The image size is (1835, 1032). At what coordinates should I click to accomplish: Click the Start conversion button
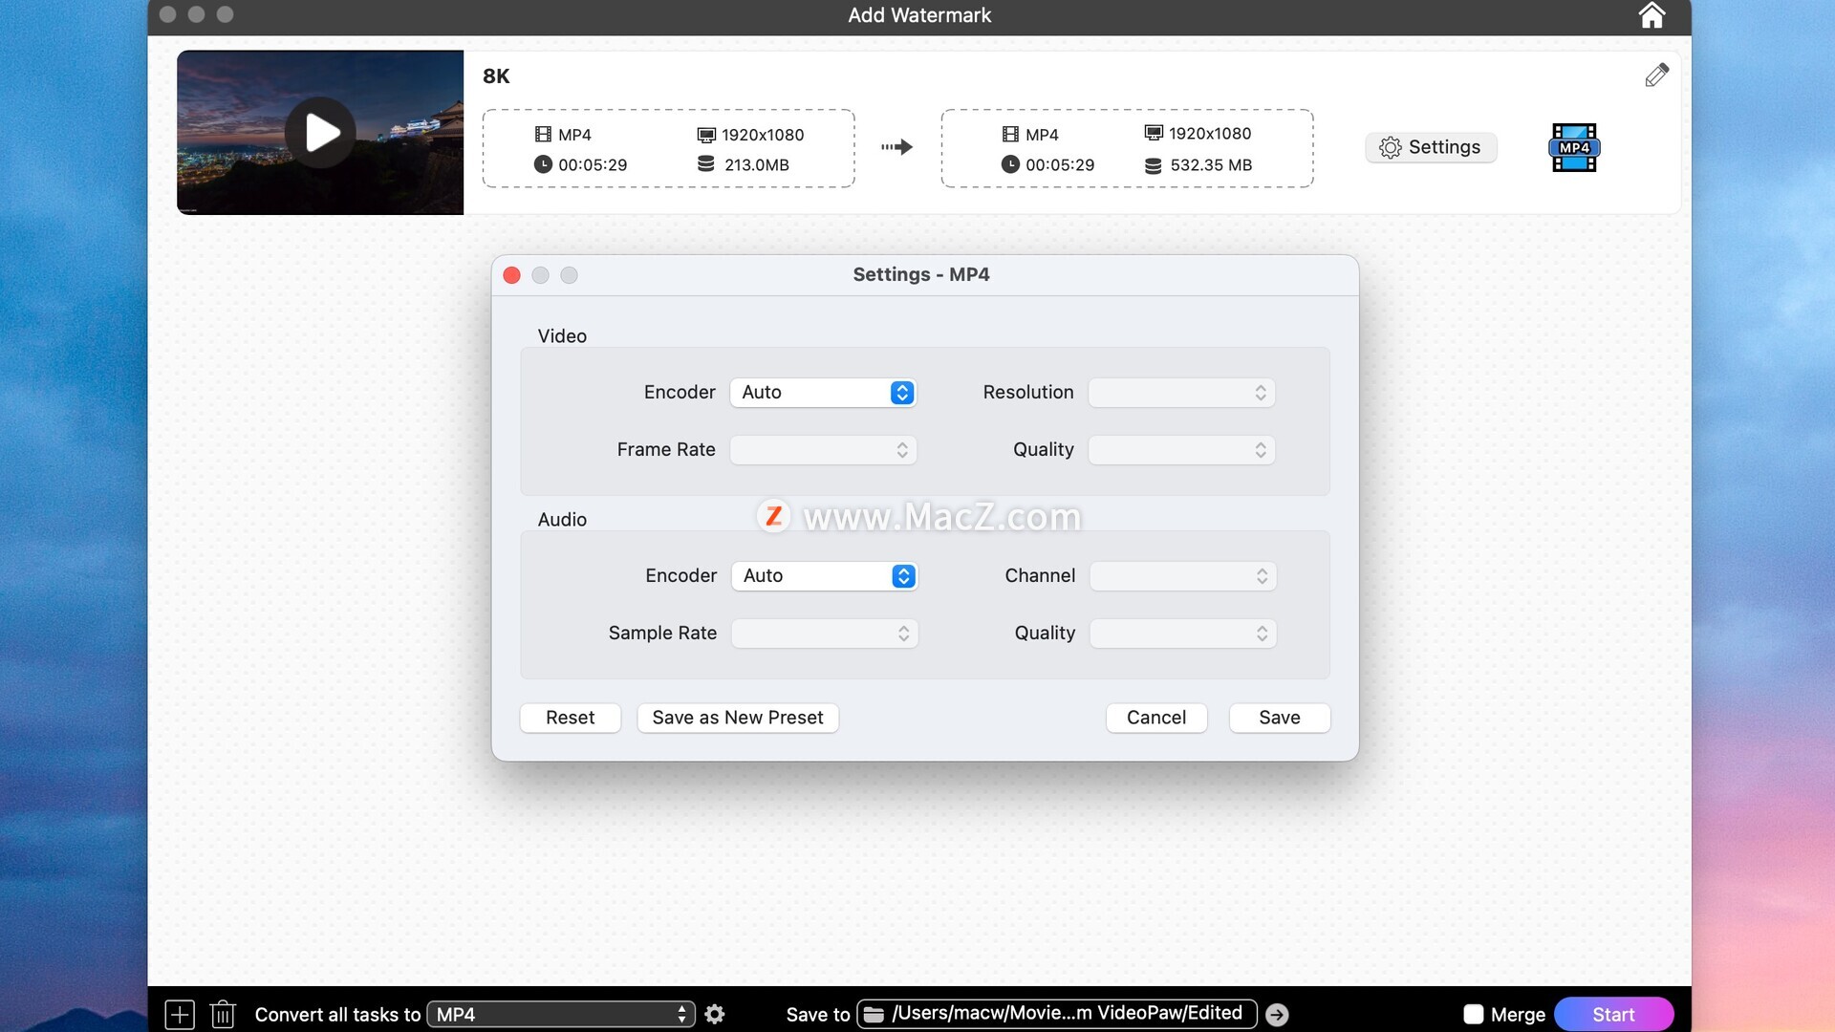point(1613,1014)
